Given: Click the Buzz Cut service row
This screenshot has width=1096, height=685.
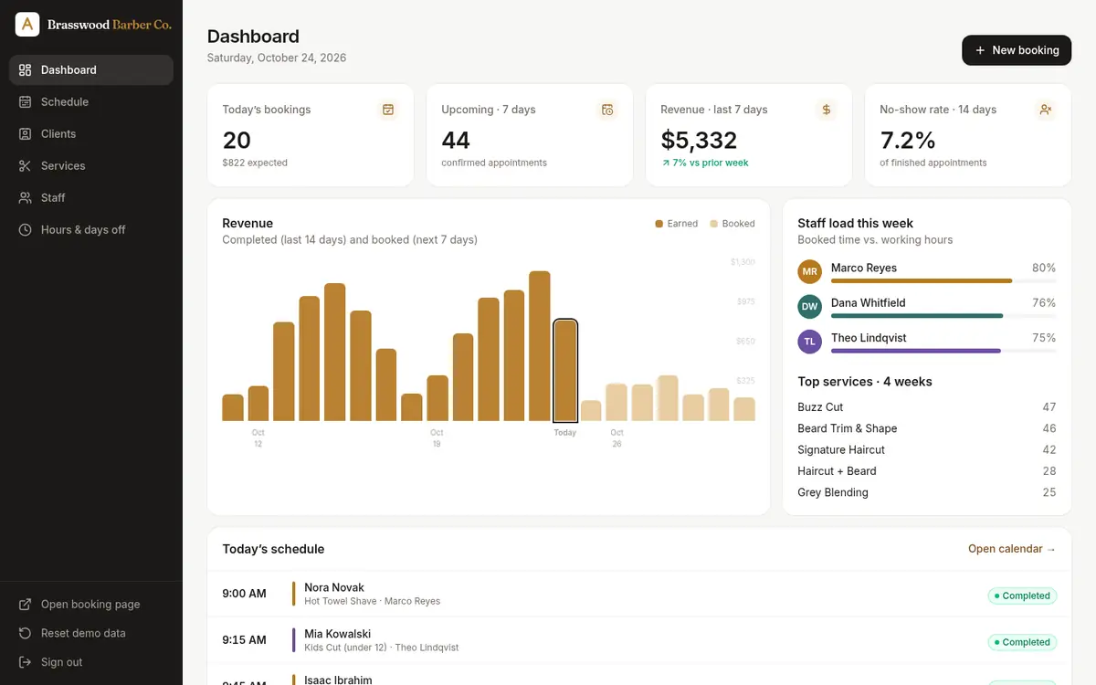Looking at the screenshot, I should pyautogui.click(x=927, y=407).
